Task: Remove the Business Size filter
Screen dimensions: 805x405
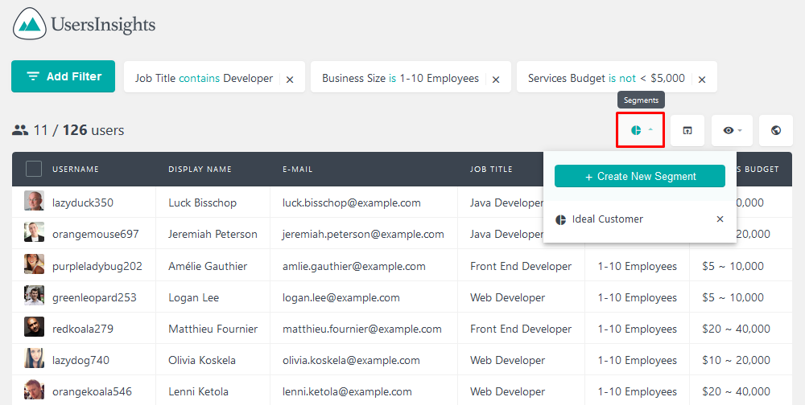Action: tap(495, 80)
